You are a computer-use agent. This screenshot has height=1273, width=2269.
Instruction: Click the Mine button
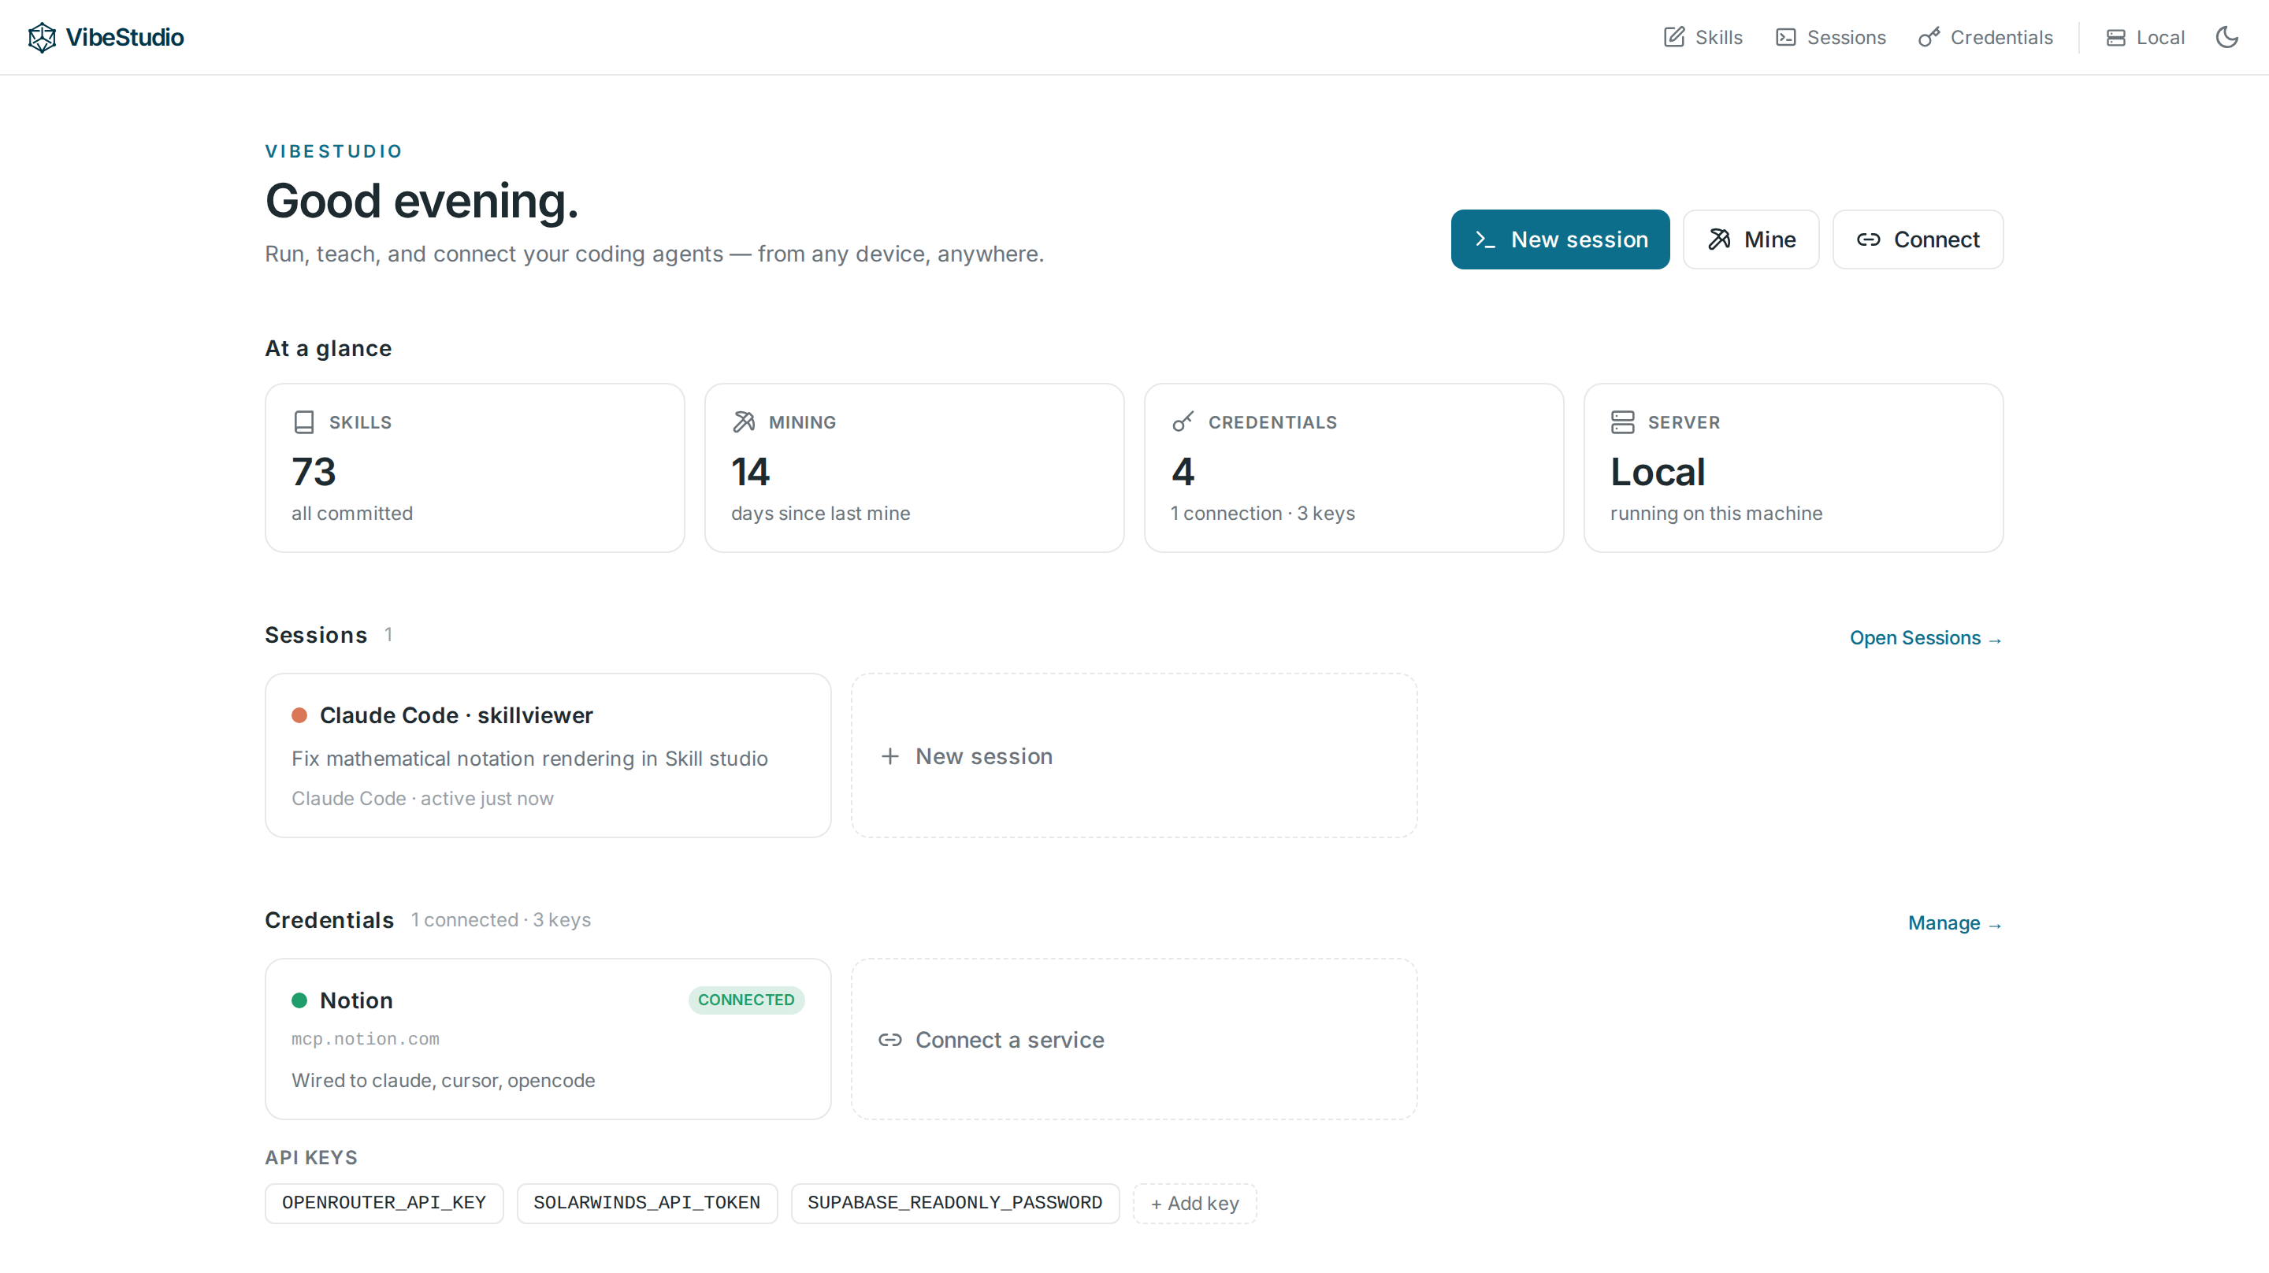point(1750,239)
